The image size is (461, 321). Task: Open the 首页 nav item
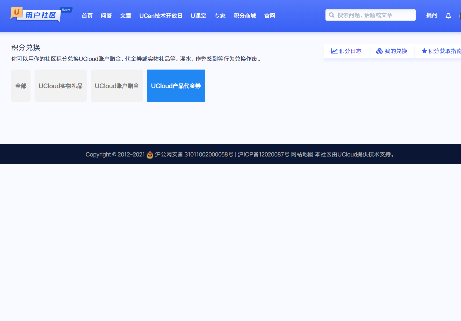87,16
